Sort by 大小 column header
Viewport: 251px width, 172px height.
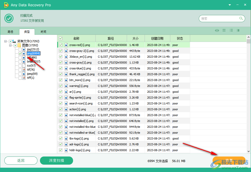pyautogui.click(x=136, y=38)
